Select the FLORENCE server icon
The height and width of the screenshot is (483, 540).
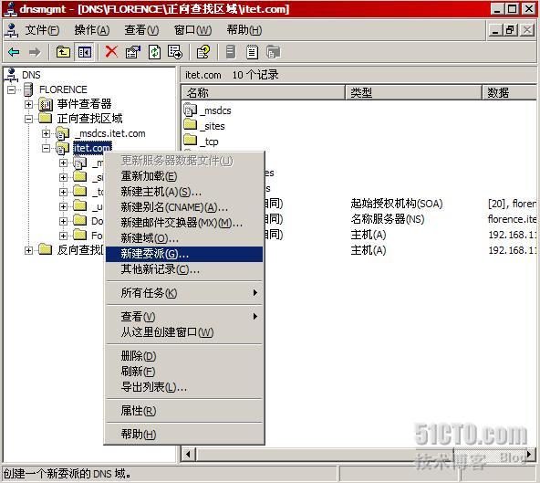[28, 89]
